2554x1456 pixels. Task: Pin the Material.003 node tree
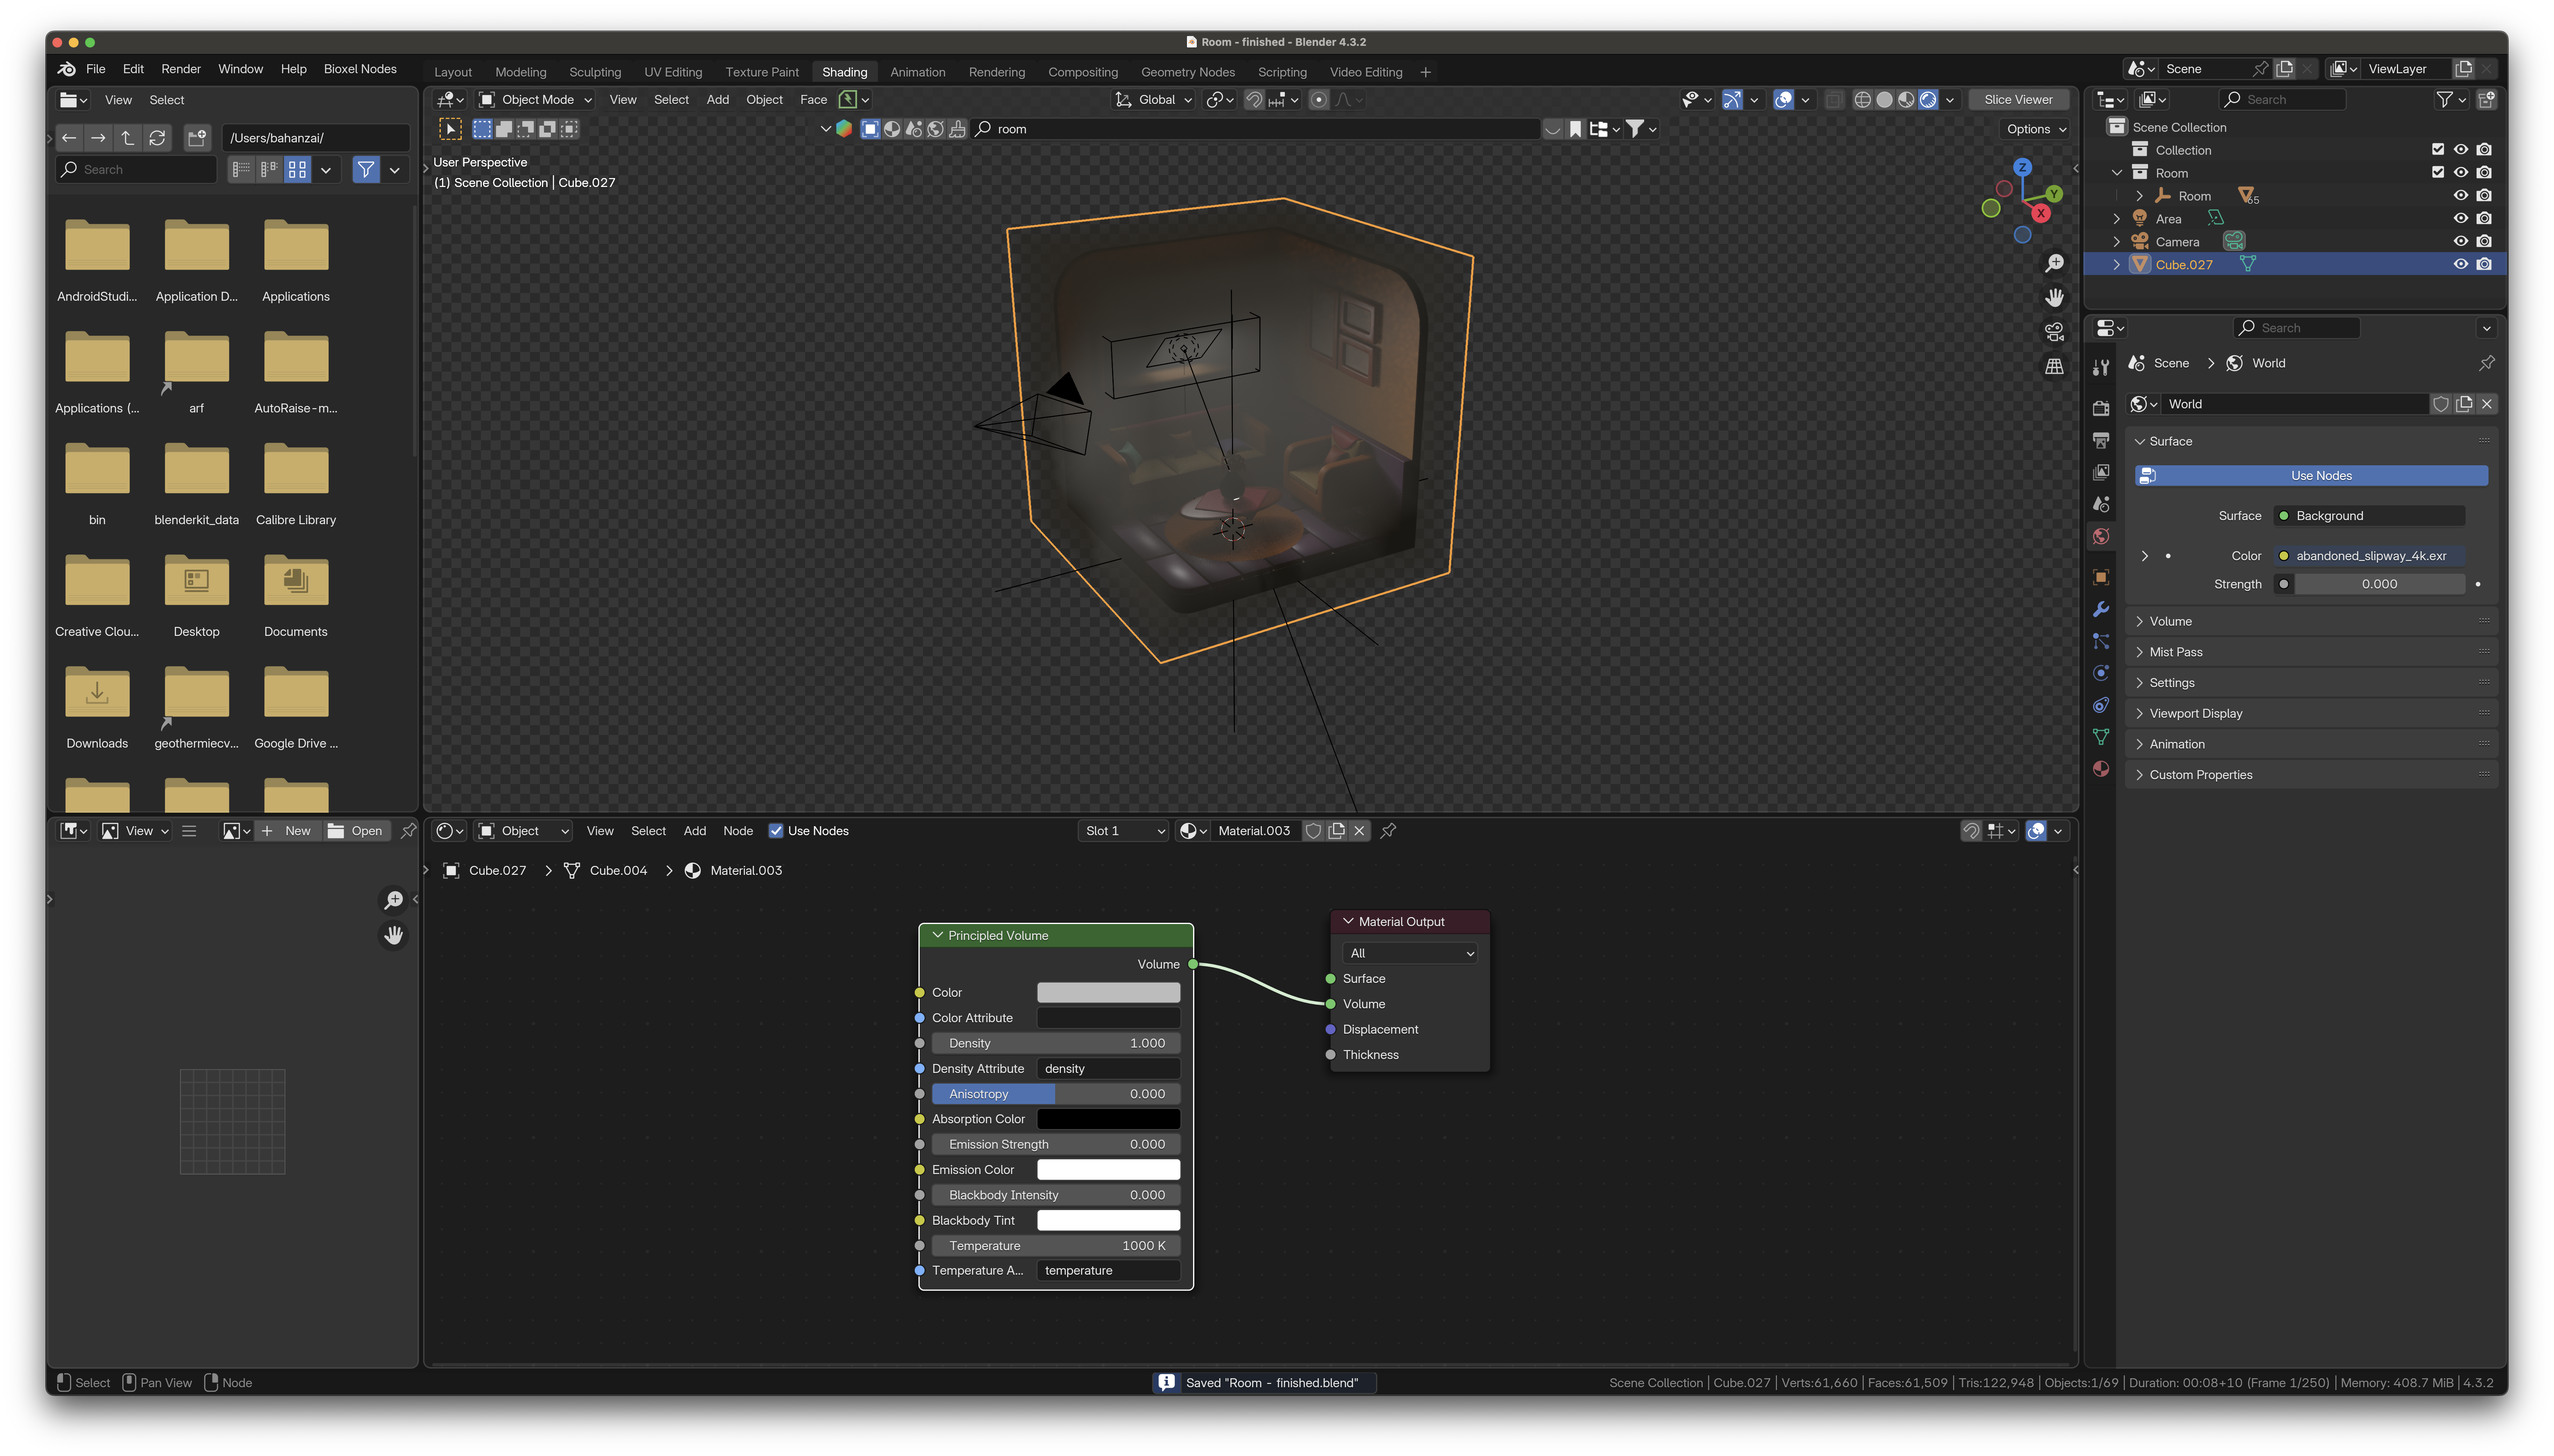[x=1388, y=831]
